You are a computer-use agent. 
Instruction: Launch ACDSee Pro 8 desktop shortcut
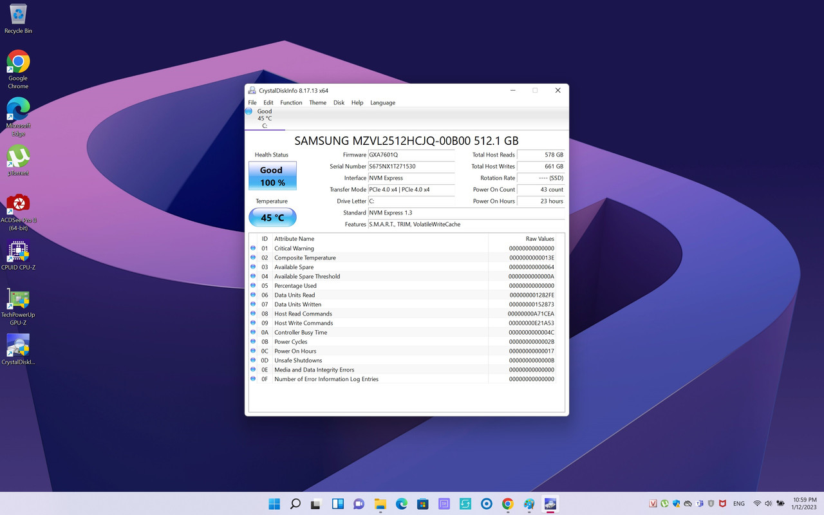18,211
